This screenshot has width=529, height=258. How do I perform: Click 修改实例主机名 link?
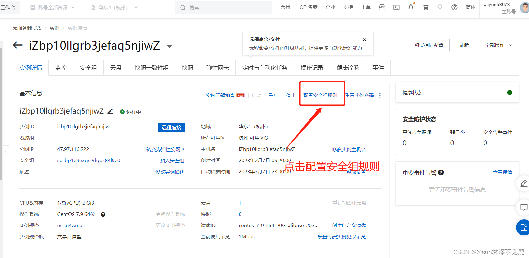(x=349, y=149)
